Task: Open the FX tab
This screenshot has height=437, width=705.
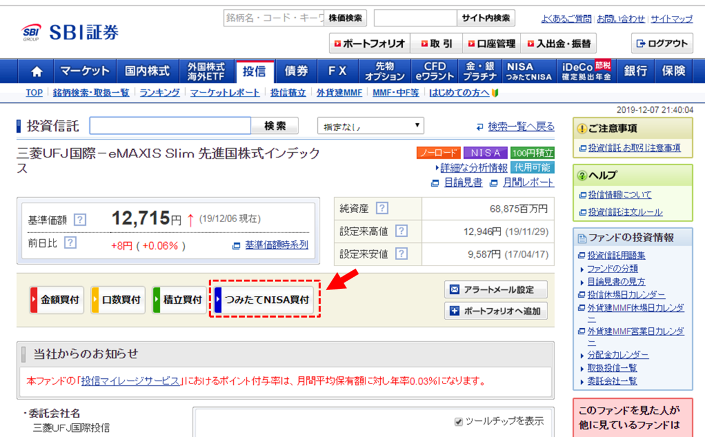Action: [337, 72]
